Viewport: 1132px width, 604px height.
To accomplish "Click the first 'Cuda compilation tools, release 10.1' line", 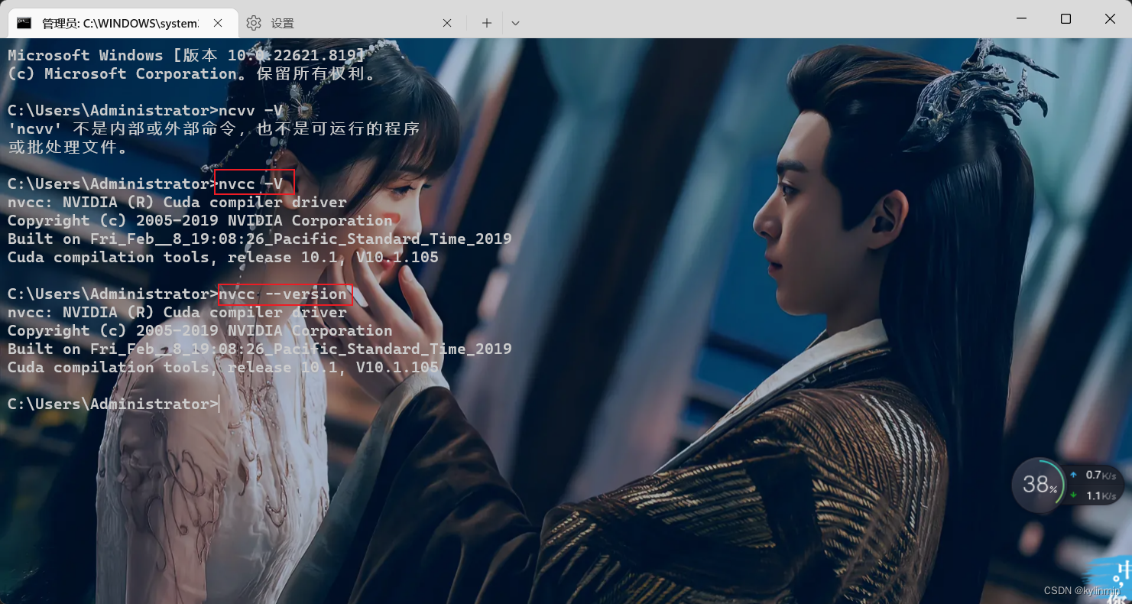I will click(x=223, y=257).
